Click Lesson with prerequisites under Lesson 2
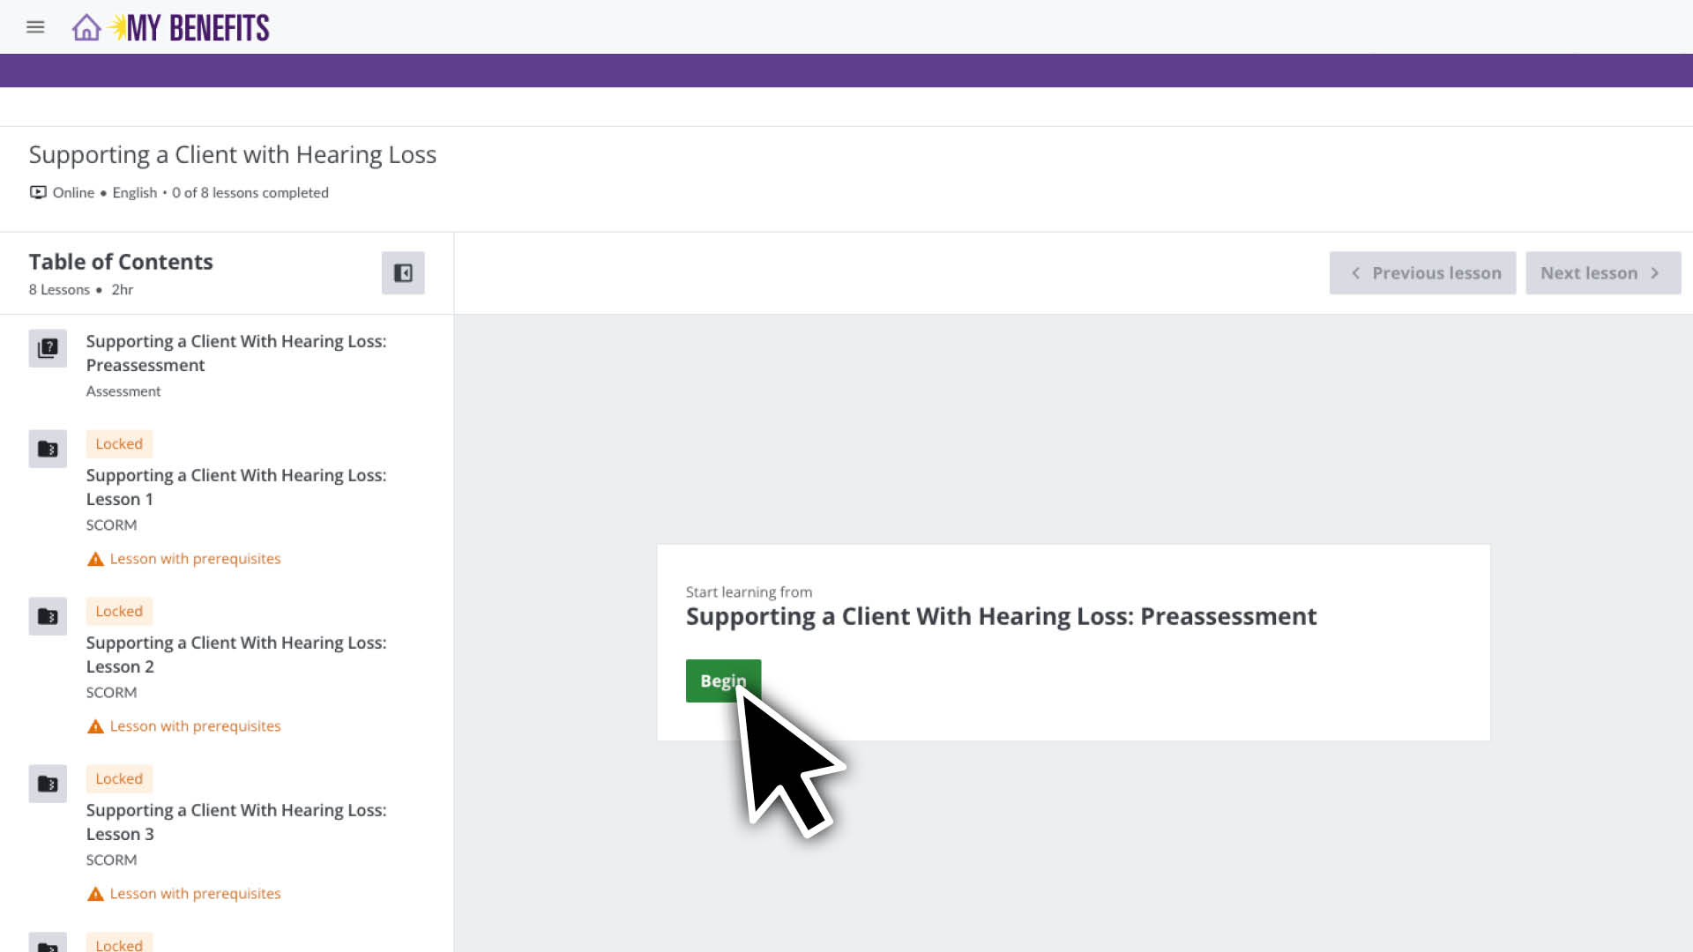The width and height of the screenshot is (1693, 952). coord(195,726)
